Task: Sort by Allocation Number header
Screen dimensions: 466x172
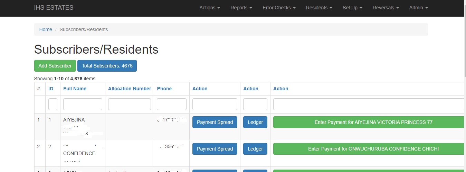Action: [130, 89]
